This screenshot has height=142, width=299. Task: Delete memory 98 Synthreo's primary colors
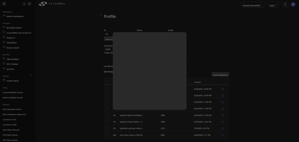[222, 128]
